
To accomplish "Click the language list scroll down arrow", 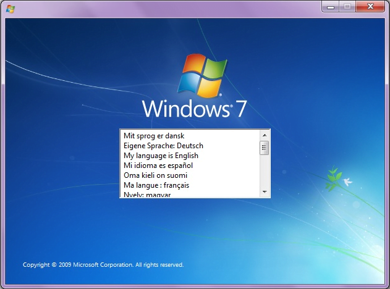I will [265, 192].
